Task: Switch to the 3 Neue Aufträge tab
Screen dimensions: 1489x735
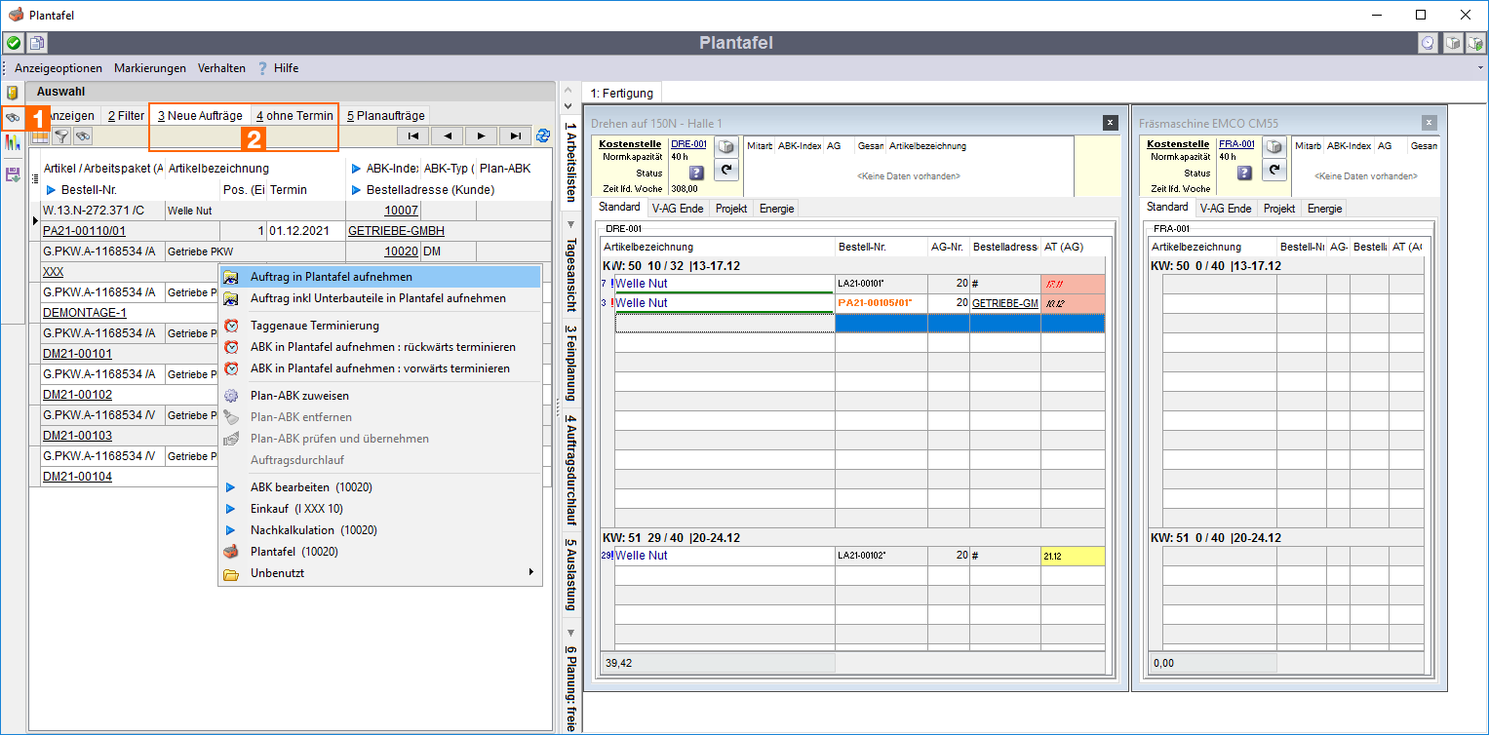Action: tap(200, 115)
